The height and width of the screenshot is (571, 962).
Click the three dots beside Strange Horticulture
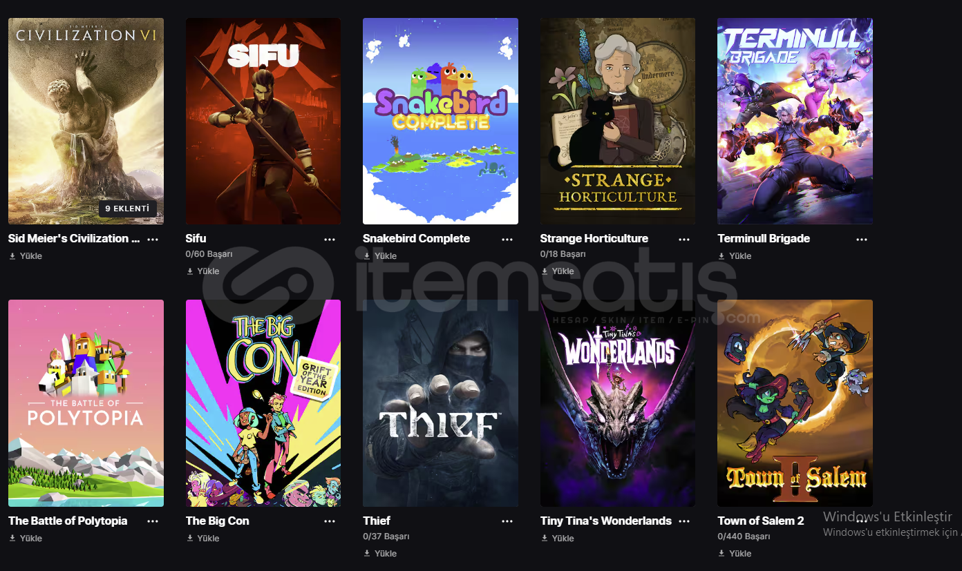684,240
